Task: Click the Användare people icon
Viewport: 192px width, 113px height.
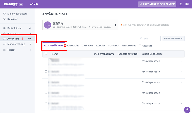Action: [x=5, y=39]
